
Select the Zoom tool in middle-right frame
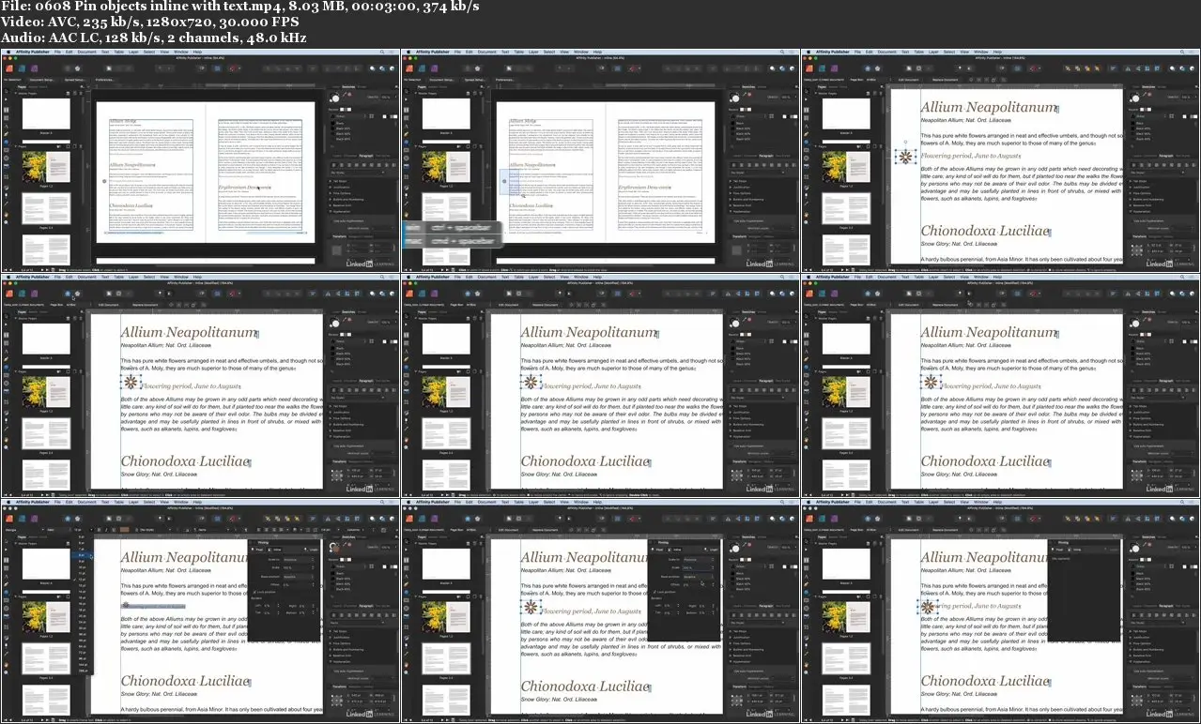(x=806, y=448)
